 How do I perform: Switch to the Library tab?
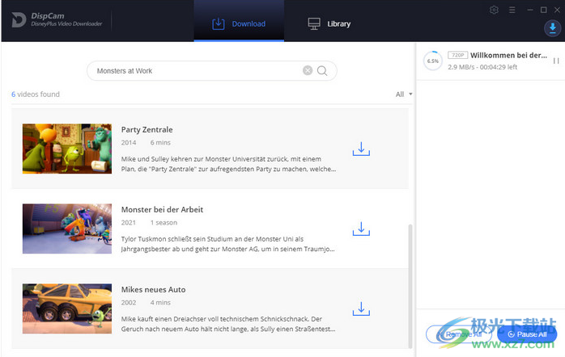click(329, 23)
